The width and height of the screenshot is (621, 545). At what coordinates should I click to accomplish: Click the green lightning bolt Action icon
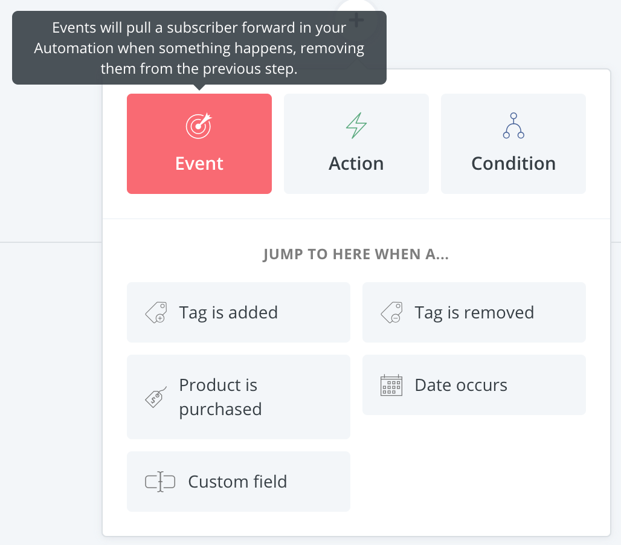pyautogui.click(x=356, y=125)
